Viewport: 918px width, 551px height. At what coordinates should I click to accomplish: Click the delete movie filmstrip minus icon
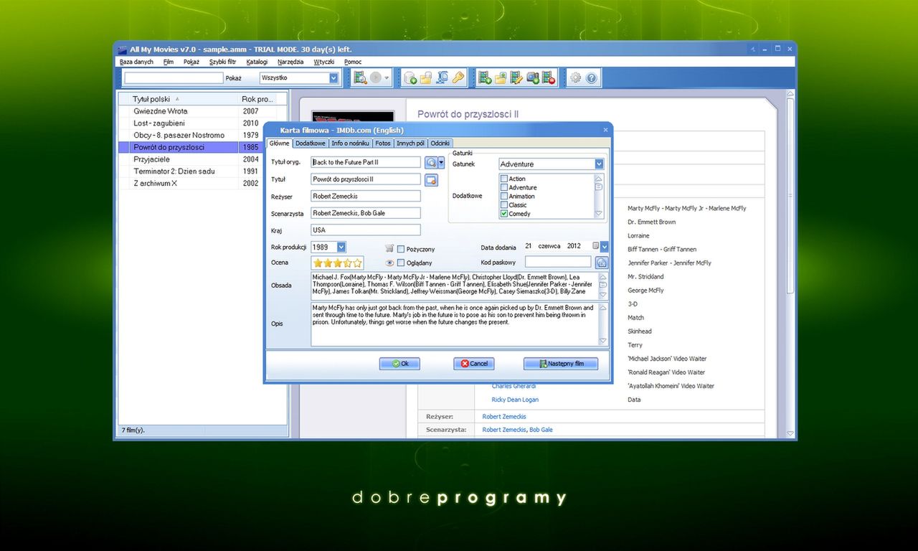point(549,77)
